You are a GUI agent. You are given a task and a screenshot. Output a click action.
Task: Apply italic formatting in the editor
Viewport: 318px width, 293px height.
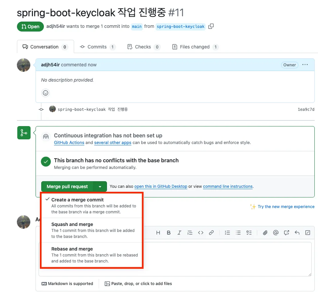point(179,233)
